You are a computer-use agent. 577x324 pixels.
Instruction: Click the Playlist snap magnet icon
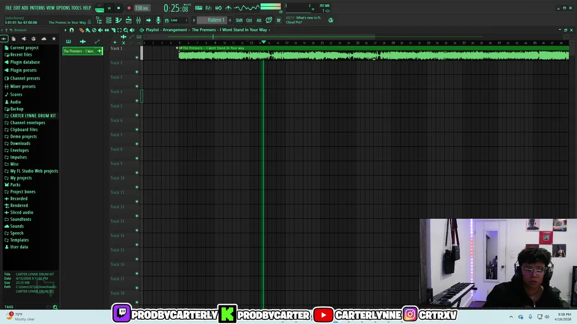pyautogui.click(x=72, y=30)
